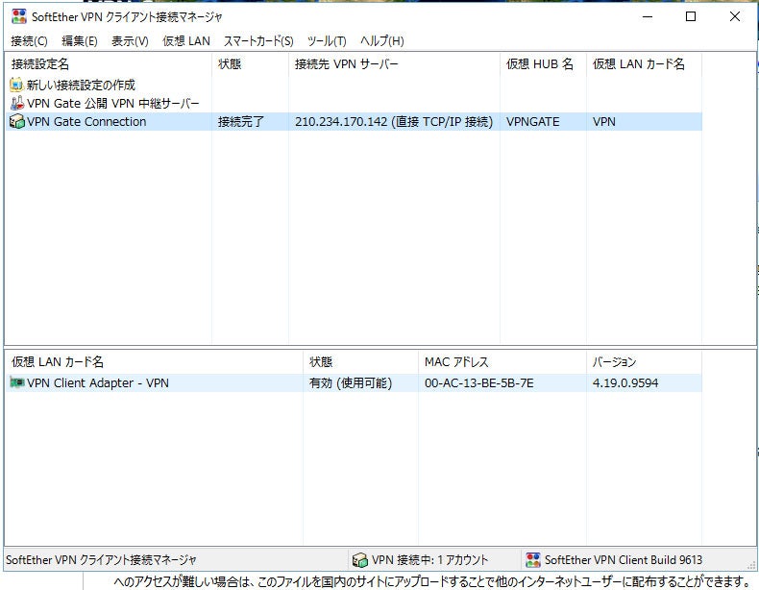Screen dimensions: 759x590
Task: Open the 表示(V) menu
Action: point(130,41)
